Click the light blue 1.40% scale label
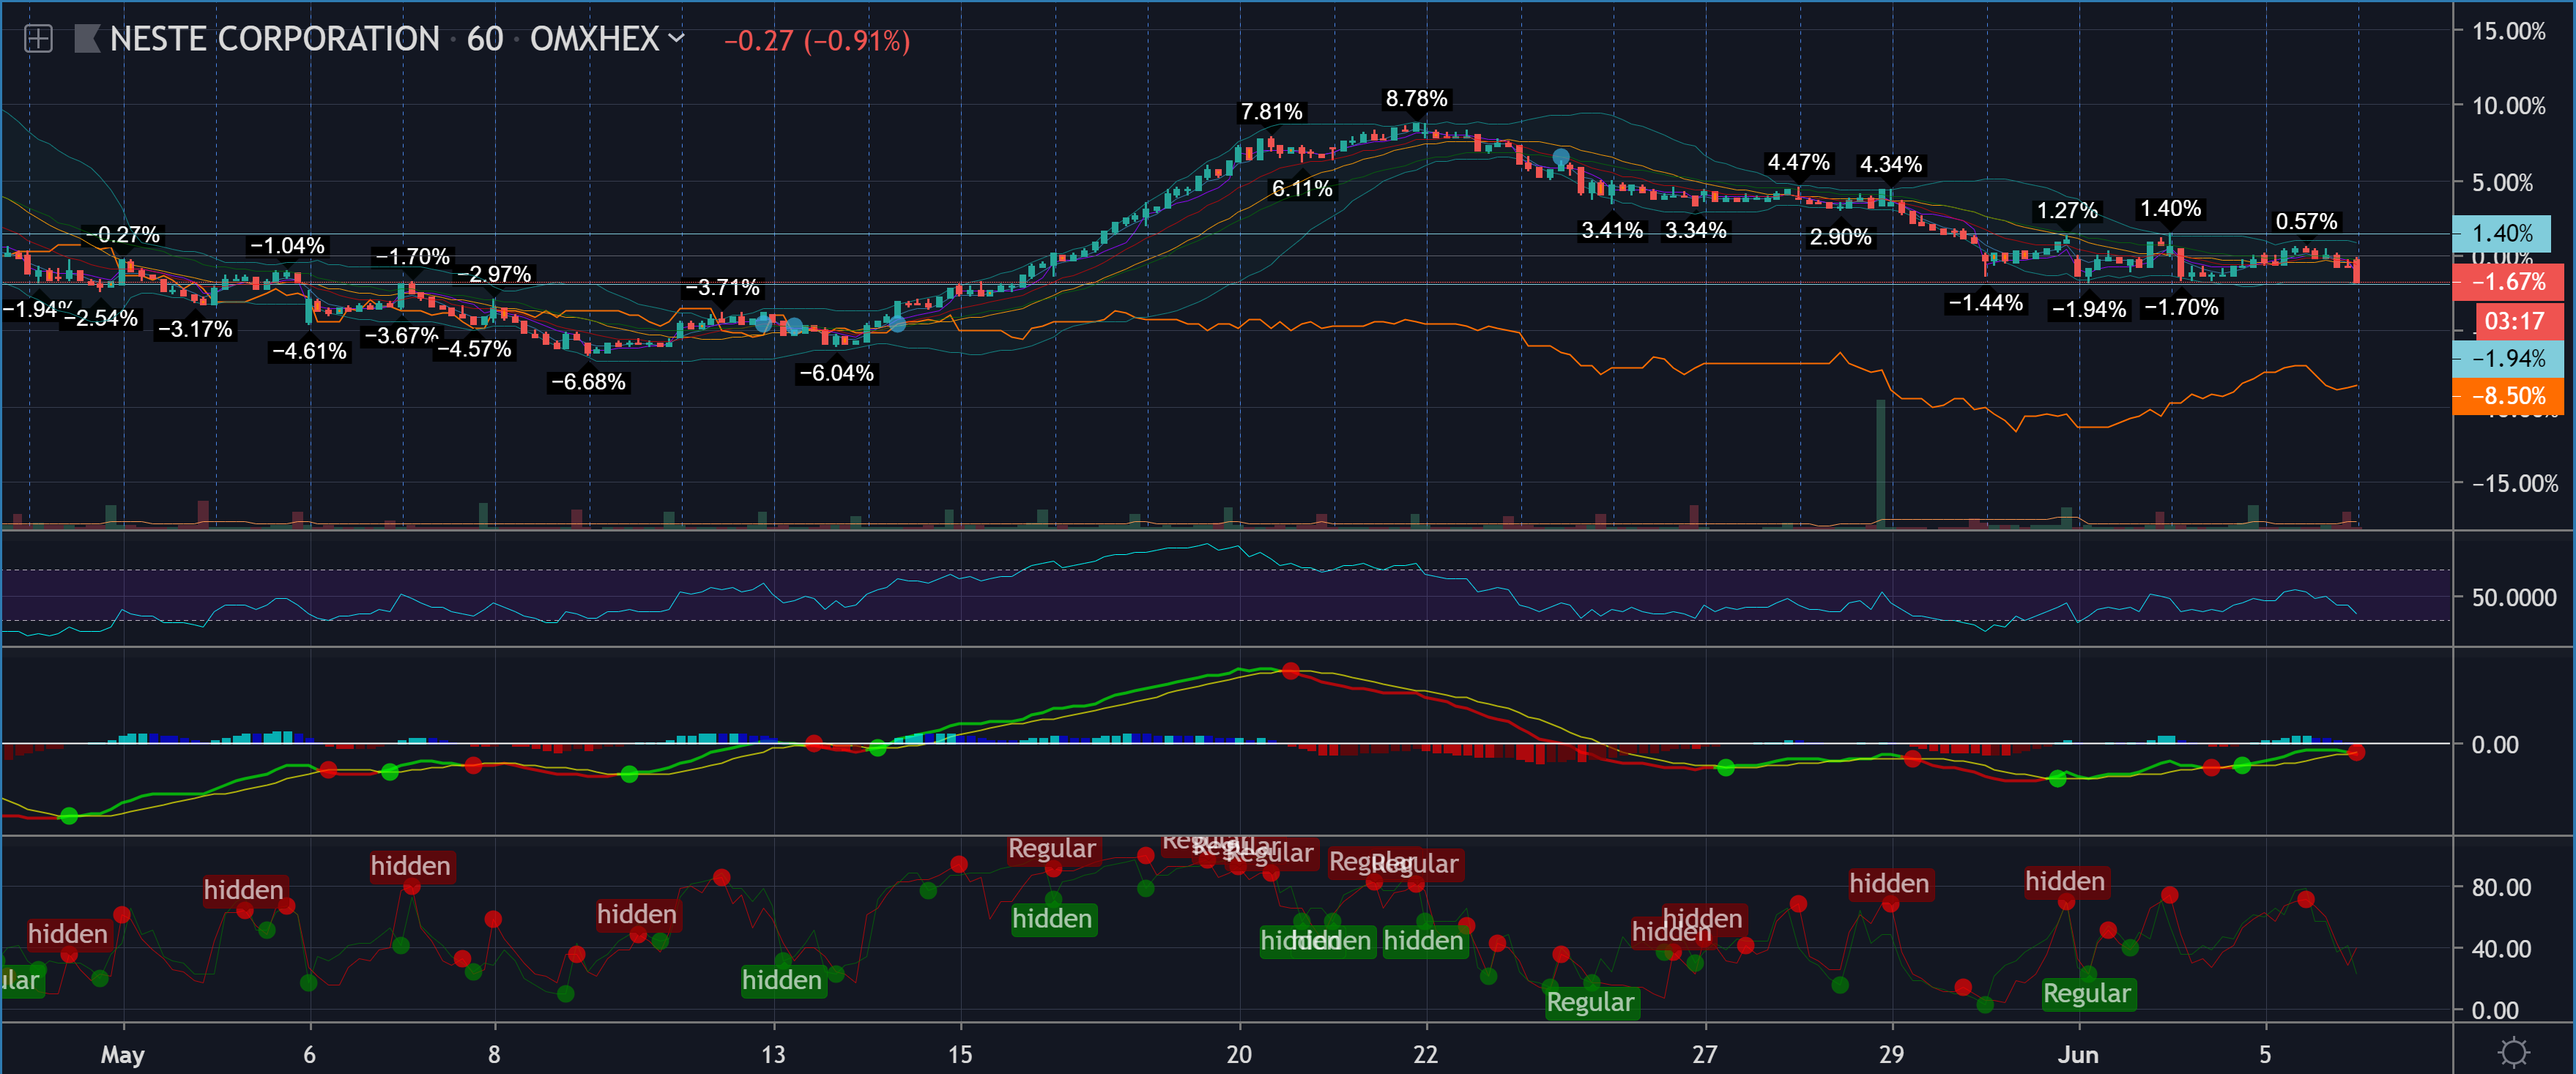Image resolution: width=2576 pixels, height=1074 pixels. pyautogui.click(x=2501, y=234)
